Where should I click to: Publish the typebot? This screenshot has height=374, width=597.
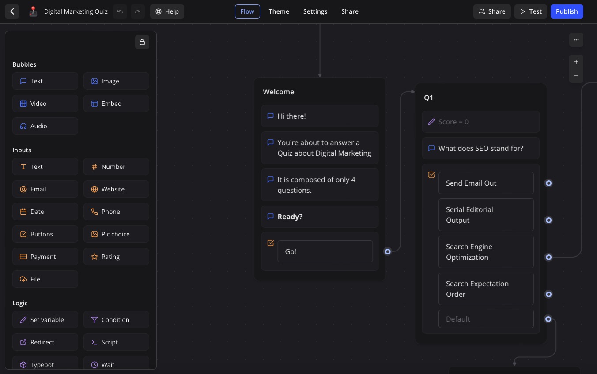pos(567,11)
